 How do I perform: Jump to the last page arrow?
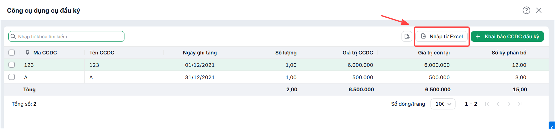point(520,104)
